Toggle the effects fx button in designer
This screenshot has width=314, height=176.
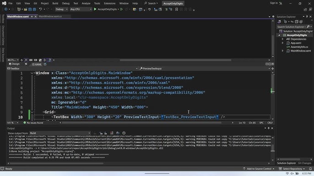pyautogui.click(x=26, y=60)
